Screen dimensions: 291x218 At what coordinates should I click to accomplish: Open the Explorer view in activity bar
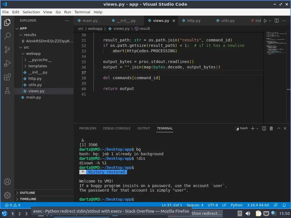click(7, 22)
